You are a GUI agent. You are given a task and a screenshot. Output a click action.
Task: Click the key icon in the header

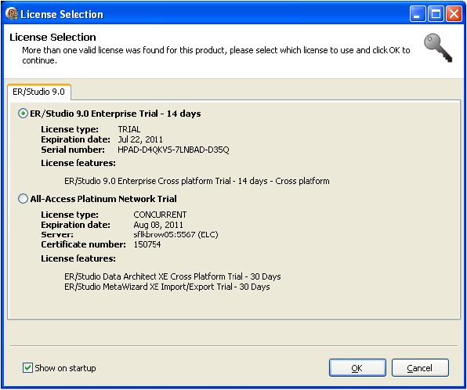(x=439, y=48)
